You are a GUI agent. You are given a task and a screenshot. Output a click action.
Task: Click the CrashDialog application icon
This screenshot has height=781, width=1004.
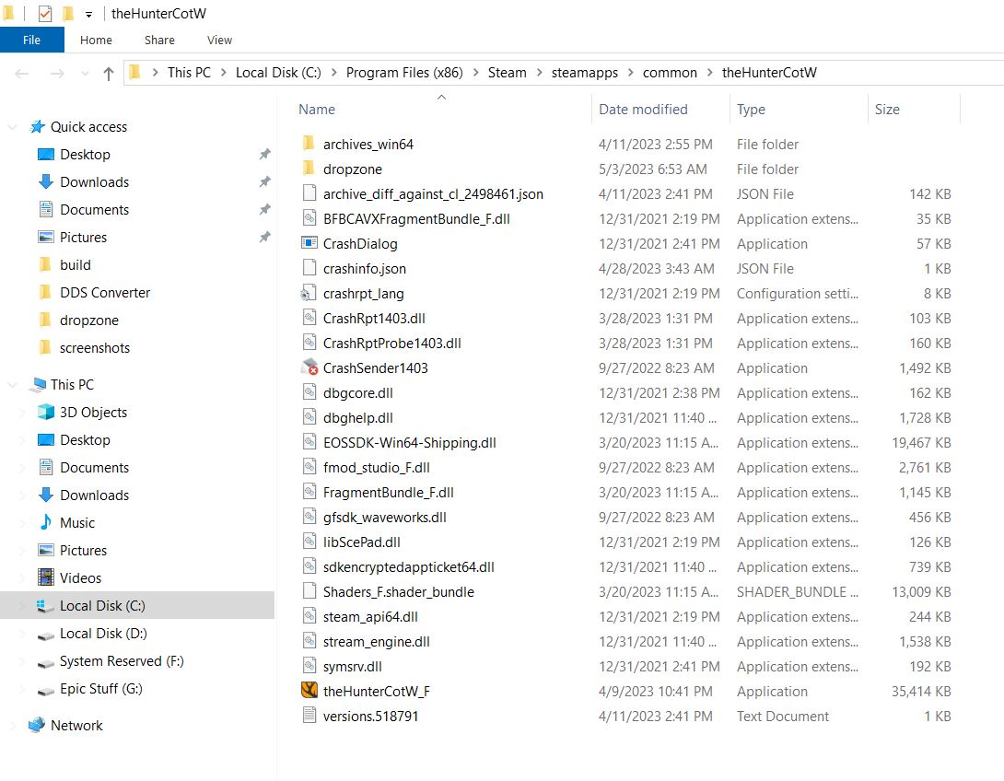(x=309, y=242)
